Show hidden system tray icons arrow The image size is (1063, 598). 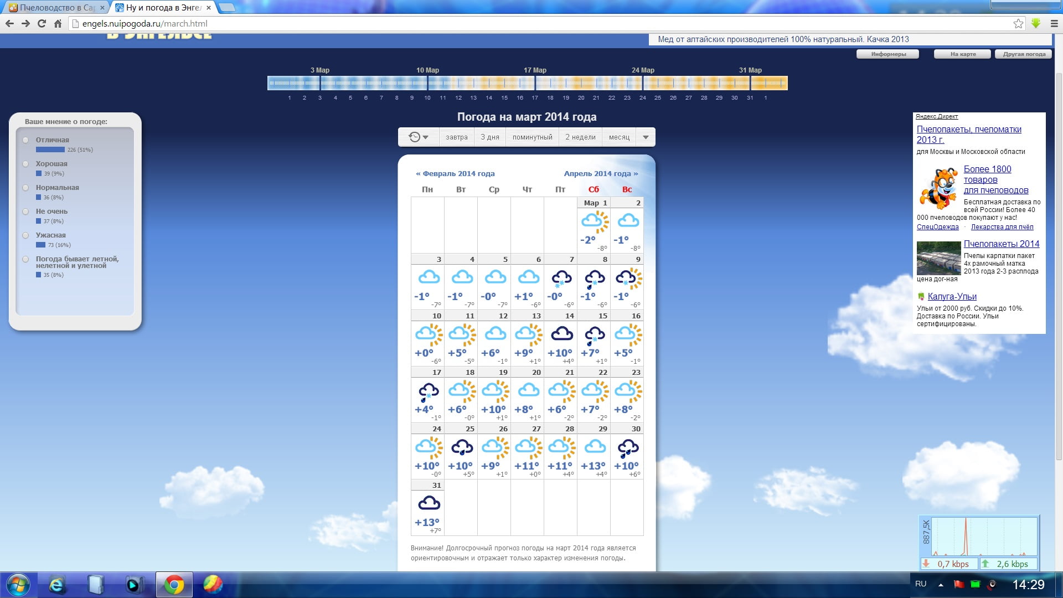941,585
